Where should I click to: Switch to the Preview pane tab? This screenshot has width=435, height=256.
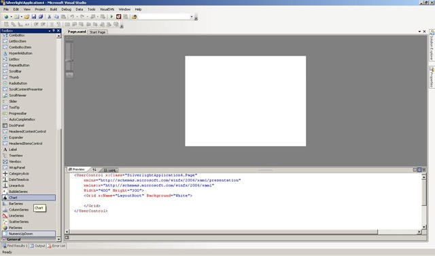[77, 169]
